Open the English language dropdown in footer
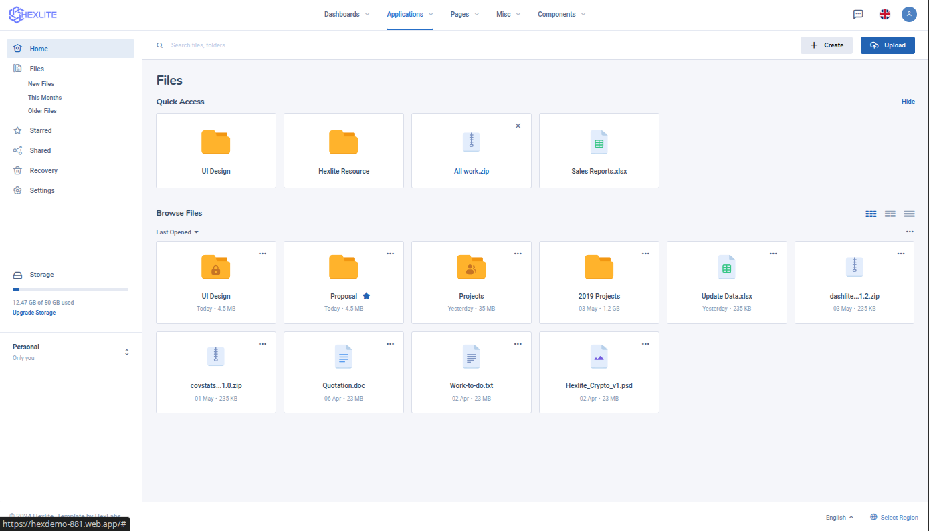The width and height of the screenshot is (929, 531). click(839, 517)
